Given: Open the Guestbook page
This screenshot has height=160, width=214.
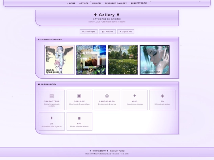Looking at the screenshot, I should point(139,3).
